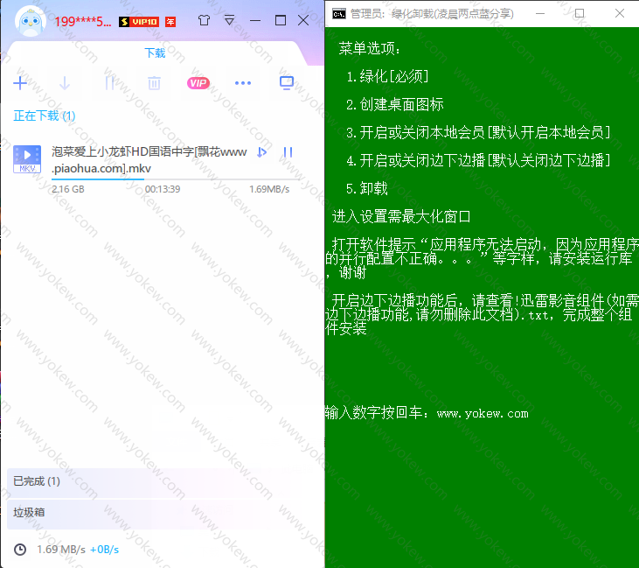Click the monitor screen icon in toolbar
This screenshot has height=568, width=639.
pyautogui.click(x=286, y=83)
